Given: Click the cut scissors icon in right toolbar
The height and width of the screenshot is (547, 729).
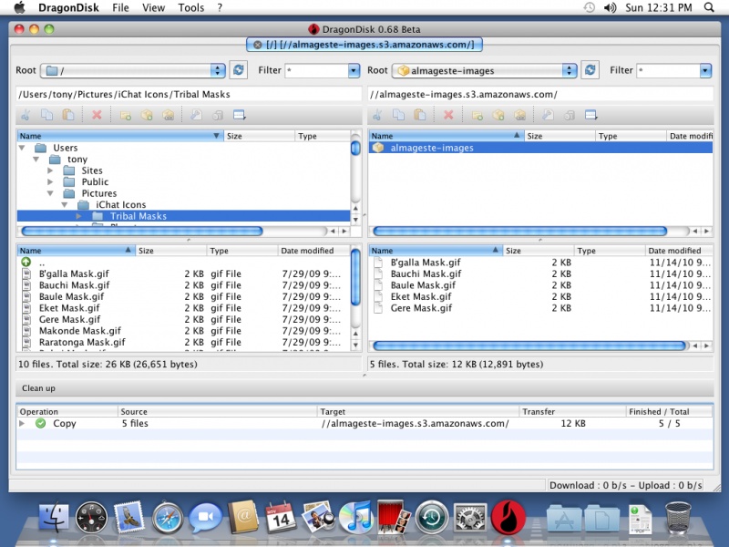Looking at the screenshot, I should click(x=377, y=115).
